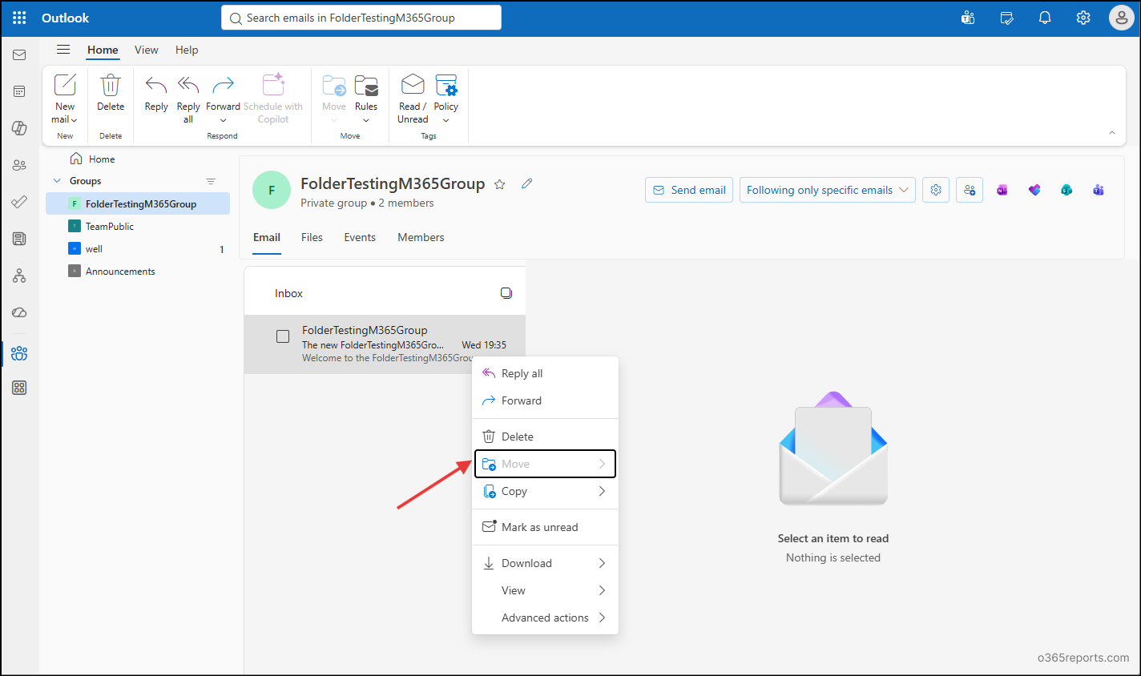Toggle select all messages in Inbox
Image resolution: width=1141 pixels, height=676 pixels.
(x=506, y=293)
